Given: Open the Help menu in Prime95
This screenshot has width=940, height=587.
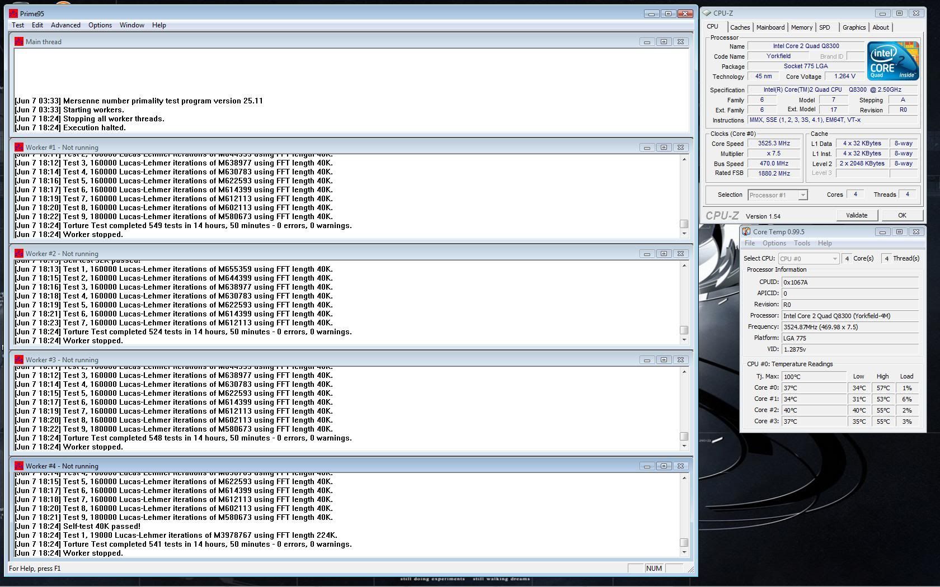Looking at the screenshot, I should pyautogui.click(x=159, y=25).
